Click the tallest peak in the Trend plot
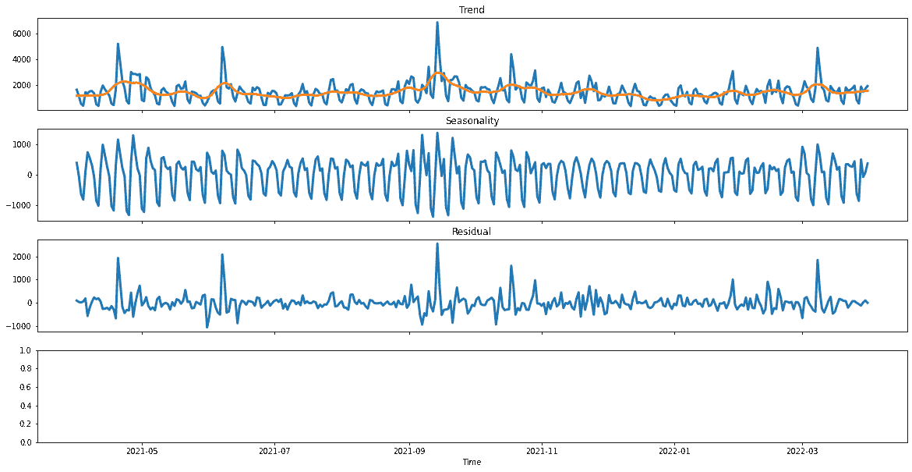This screenshot has width=912, height=472. pyautogui.click(x=437, y=23)
